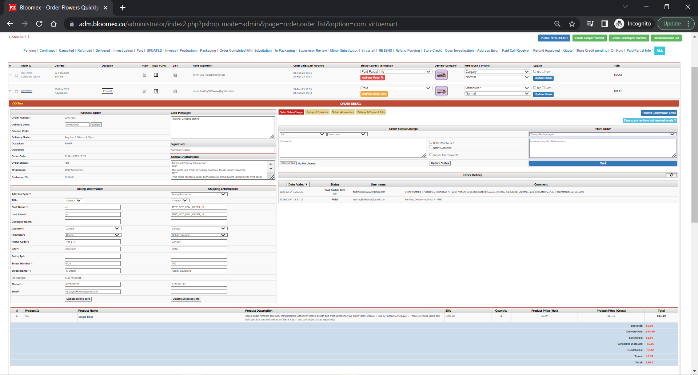Sort history by Date Added
The image size is (698, 375).
coord(298,184)
